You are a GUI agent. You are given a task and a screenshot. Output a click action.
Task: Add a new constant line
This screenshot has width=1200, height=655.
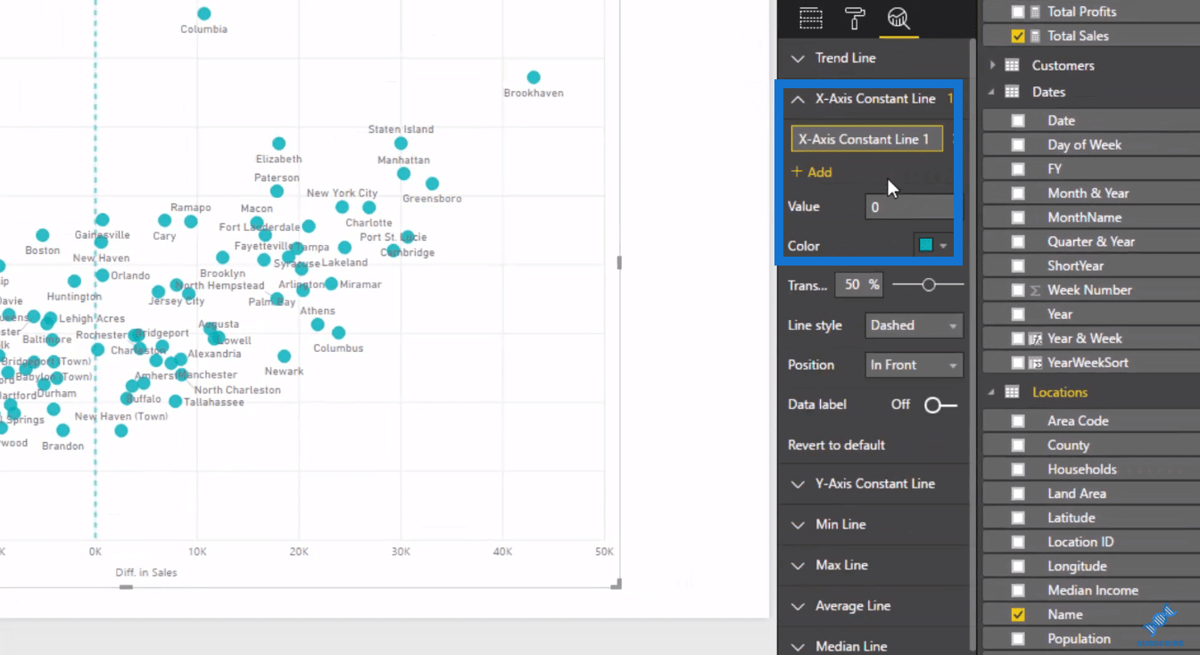[x=811, y=172]
